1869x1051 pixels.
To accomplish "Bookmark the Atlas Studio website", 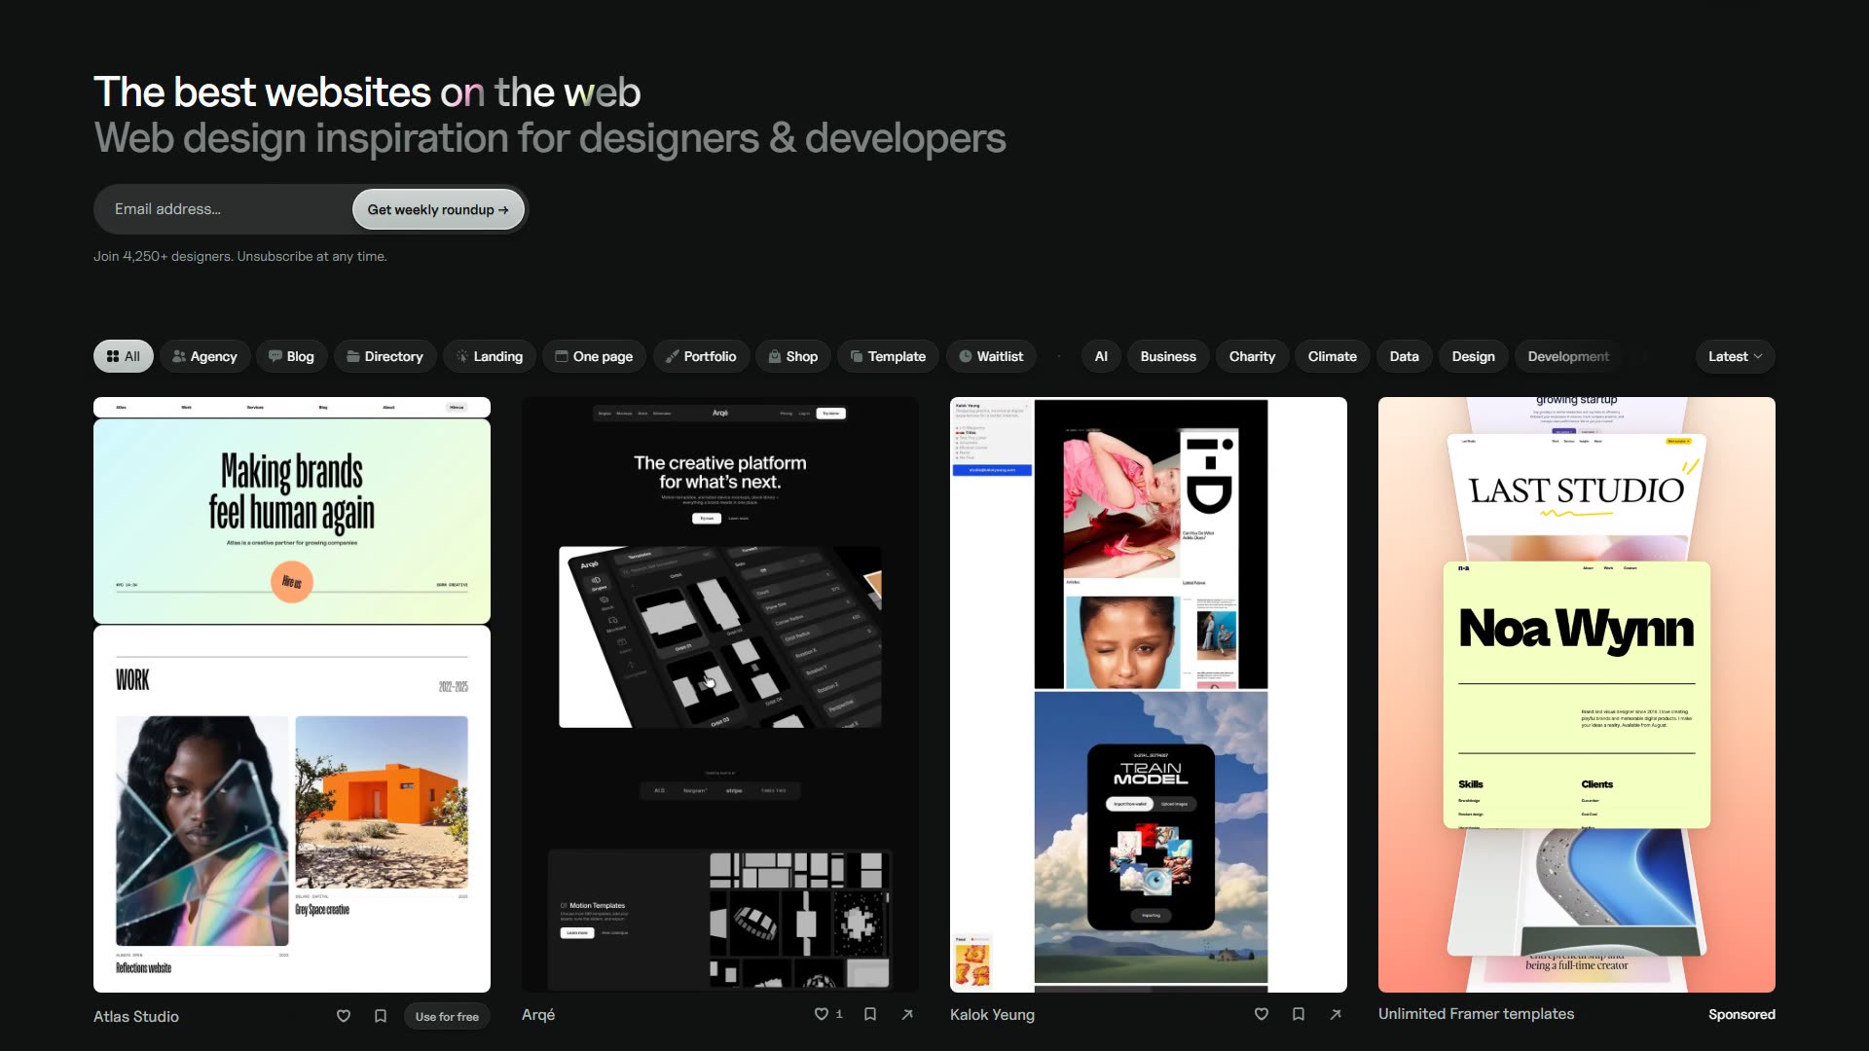I will pyautogui.click(x=381, y=1016).
